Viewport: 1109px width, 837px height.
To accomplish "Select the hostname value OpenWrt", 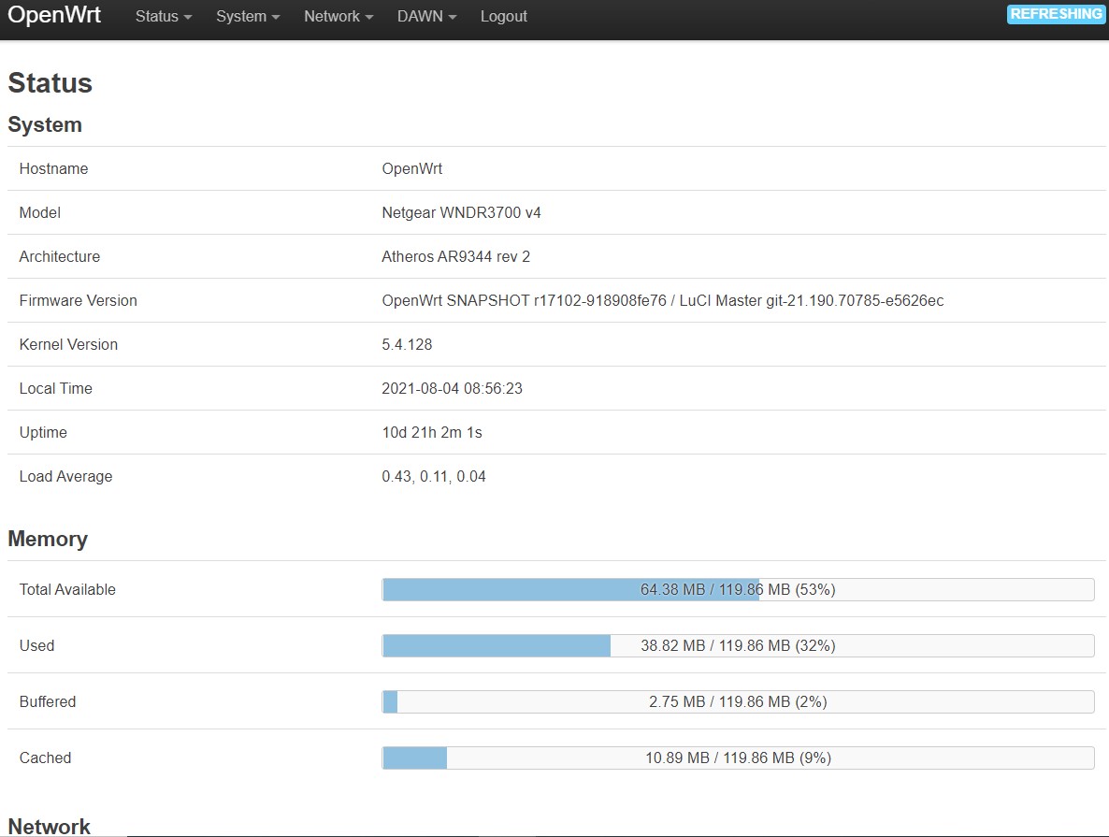I will 412,168.
